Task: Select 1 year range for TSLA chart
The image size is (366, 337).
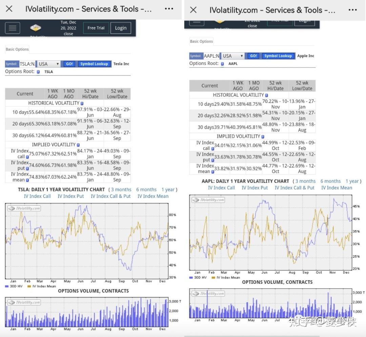Action: tap(168, 190)
